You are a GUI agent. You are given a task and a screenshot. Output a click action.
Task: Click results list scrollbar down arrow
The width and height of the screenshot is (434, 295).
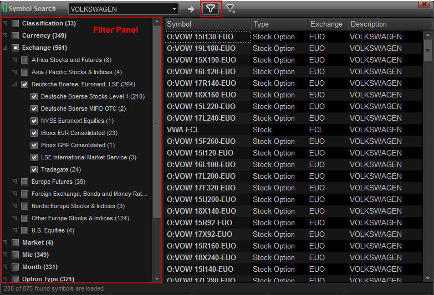point(428,278)
